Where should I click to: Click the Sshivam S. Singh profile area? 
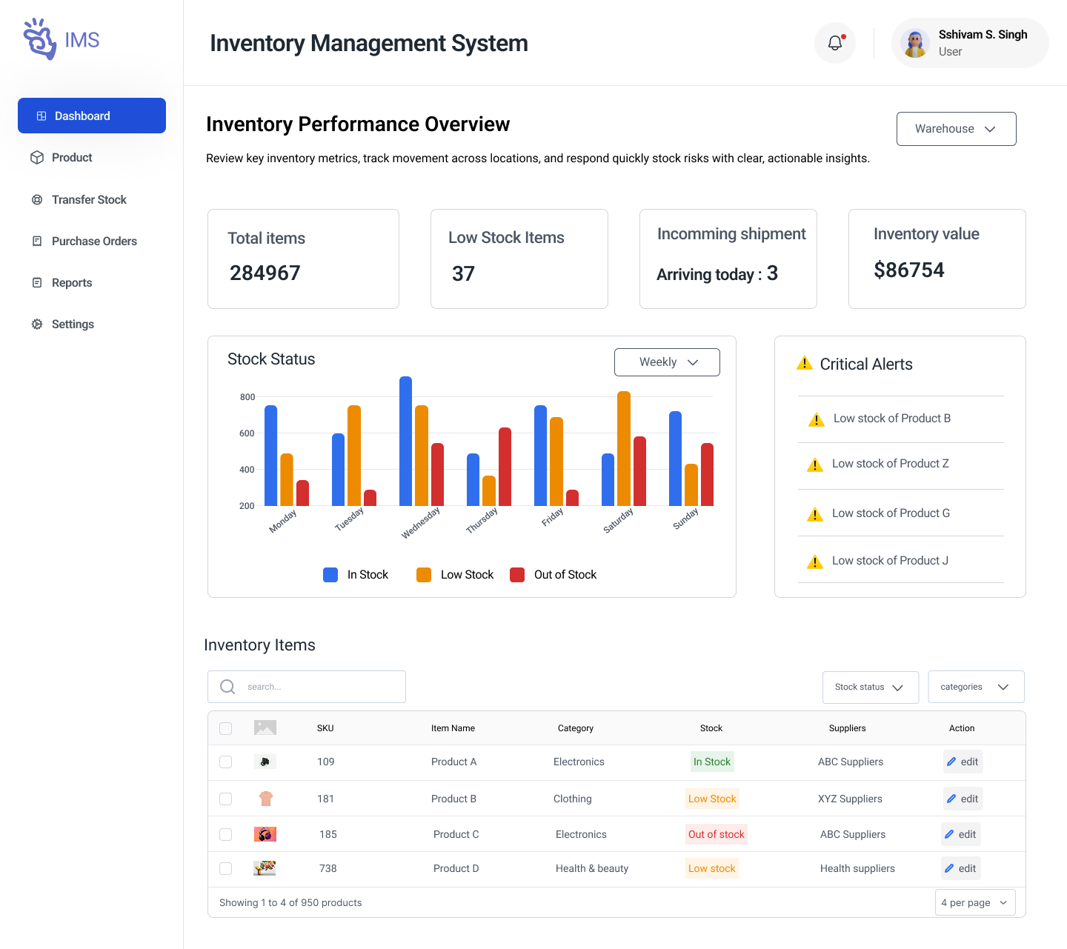click(969, 42)
